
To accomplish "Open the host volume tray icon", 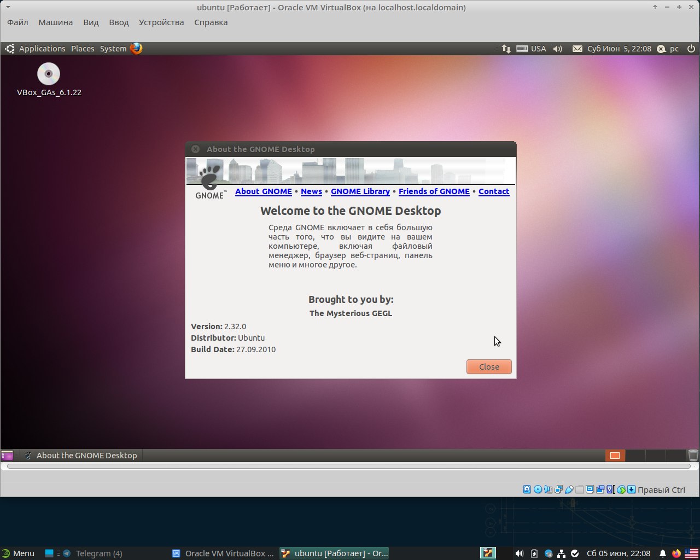I will click(x=519, y=553).
